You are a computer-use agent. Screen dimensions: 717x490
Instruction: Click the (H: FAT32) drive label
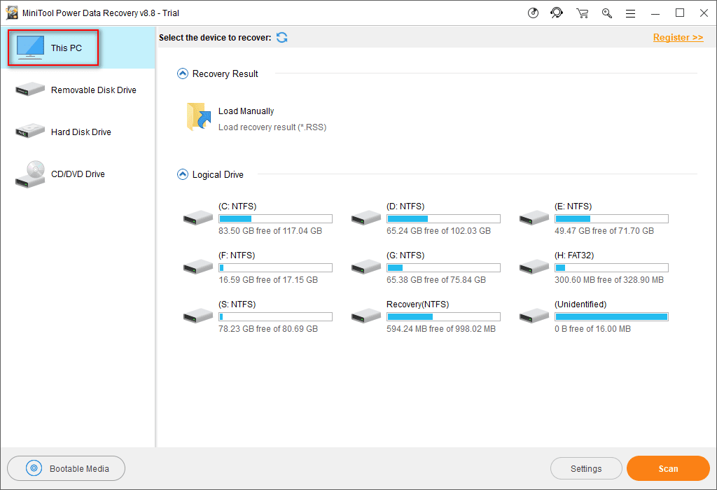point(574,255)
